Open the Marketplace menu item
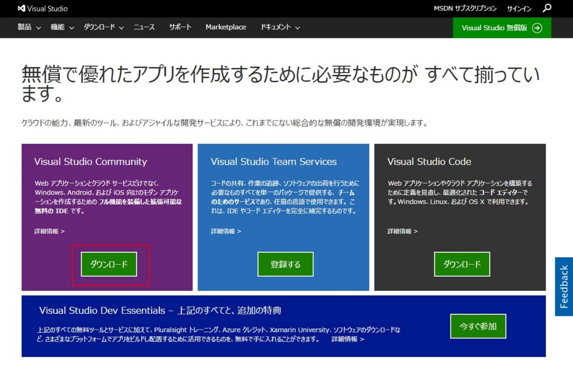Viewport: 573px width, 391px height. [x=226, y=27]
